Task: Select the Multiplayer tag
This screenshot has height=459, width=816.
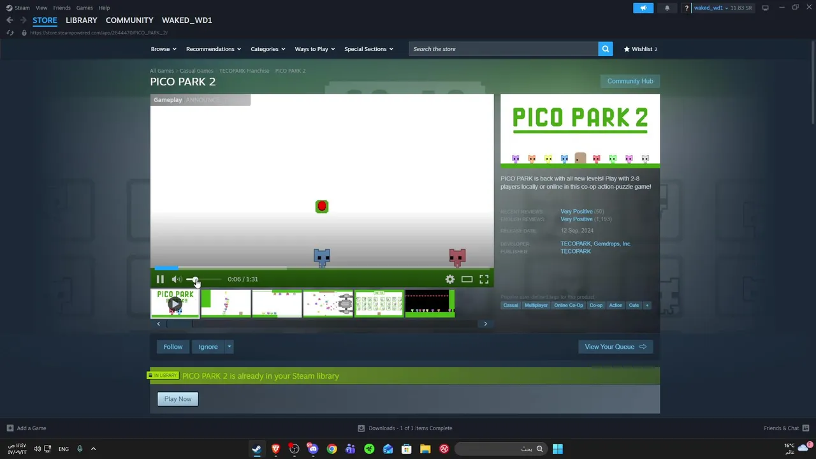Action: pos(536,305)
